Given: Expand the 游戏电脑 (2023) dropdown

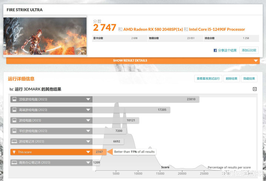Looking at the screenshot, I should coord(88,120).
